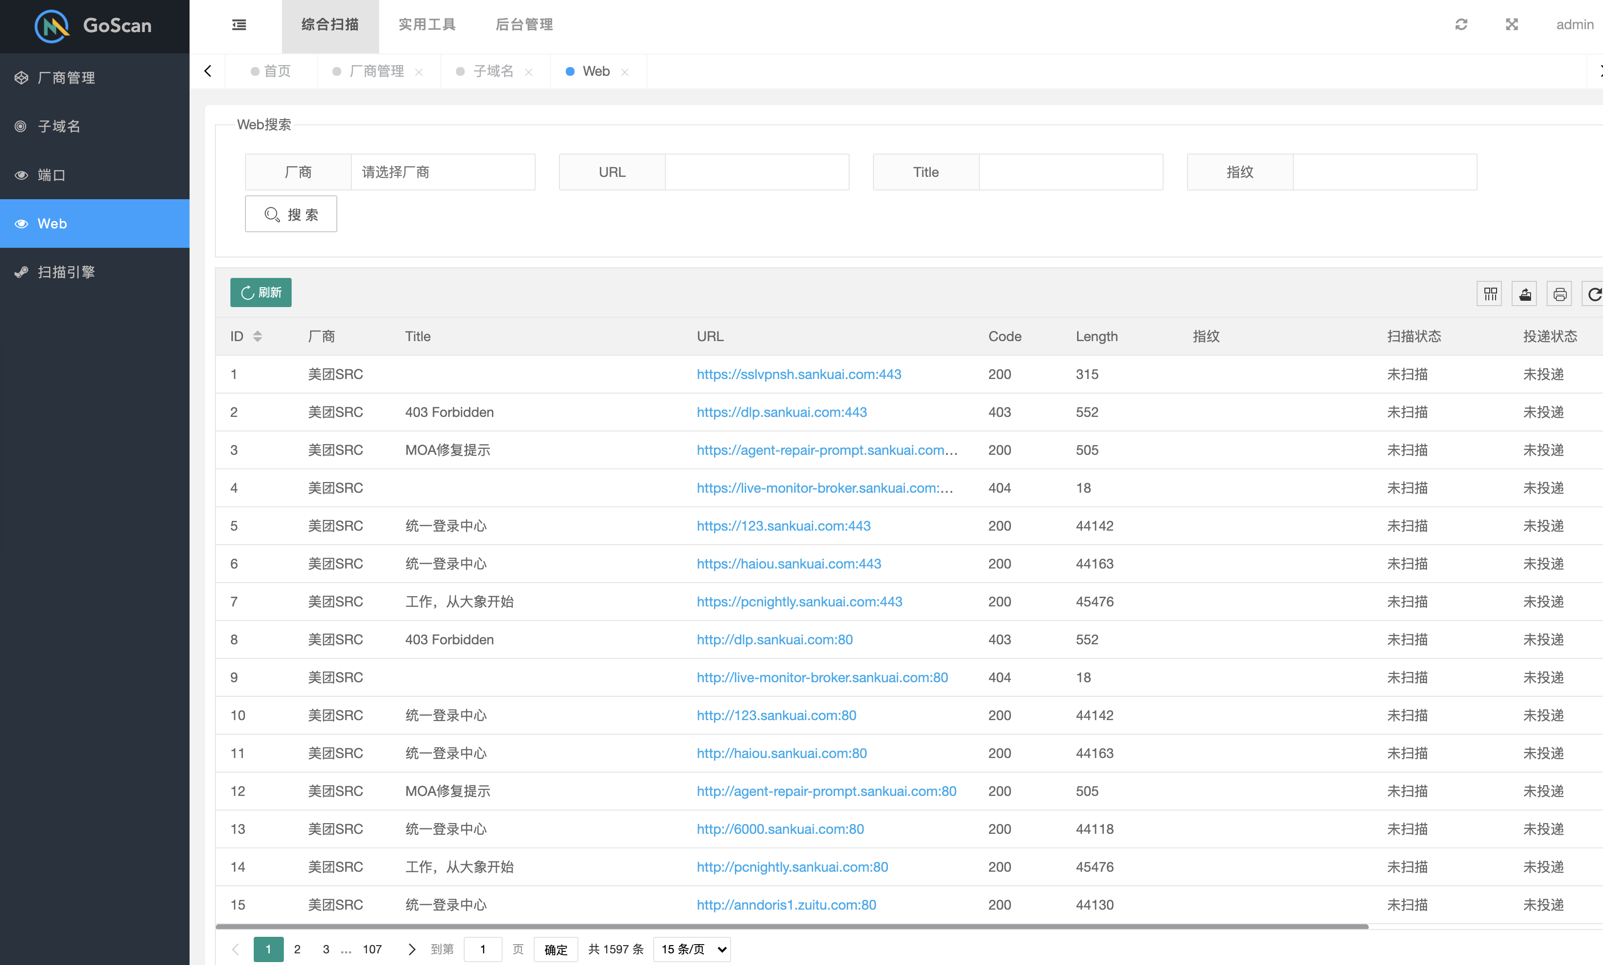Open the https://dlp.sankuai.com:443 link
This screenshot has height=965, width=1603.
coord(782,412)
